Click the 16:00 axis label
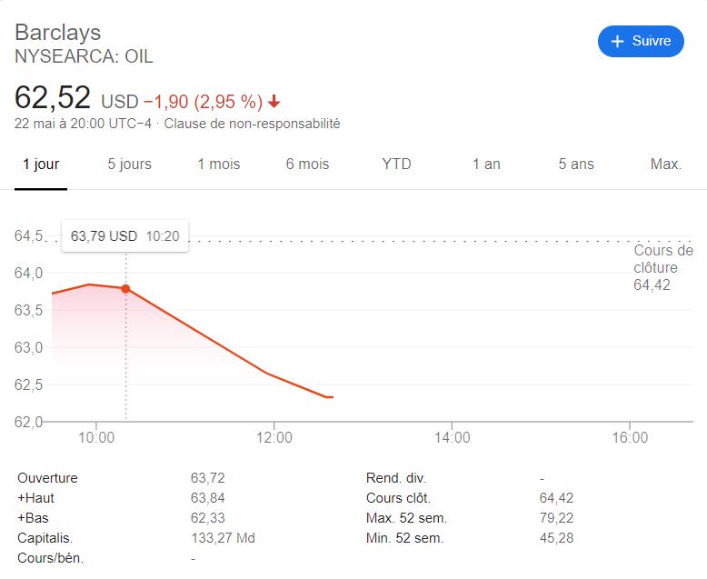The height and width of the screenshot is (579, 707). [630, 437]
